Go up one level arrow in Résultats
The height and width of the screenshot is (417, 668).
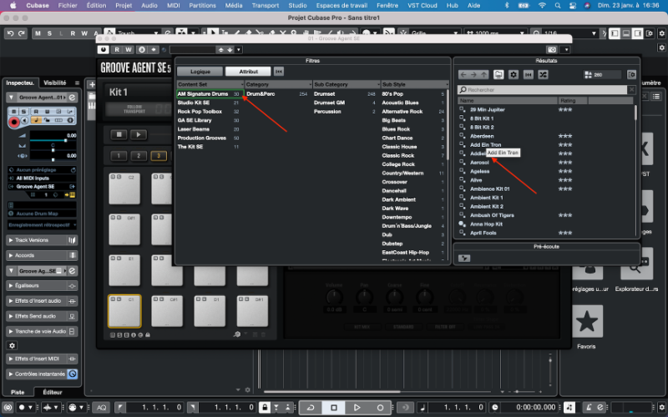coord(484,75)
